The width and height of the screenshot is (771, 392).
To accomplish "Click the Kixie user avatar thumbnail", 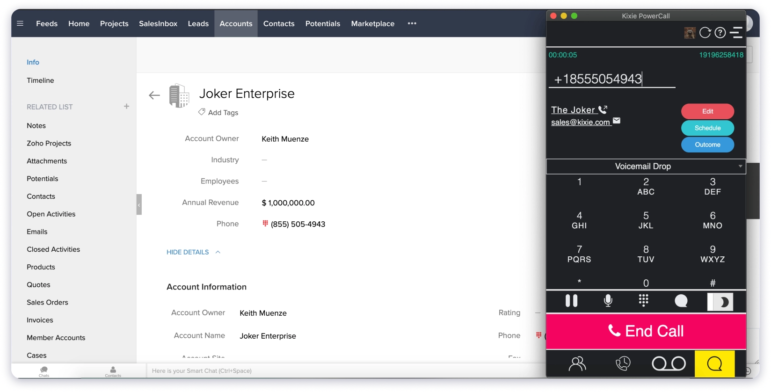I will click(690, 33).
